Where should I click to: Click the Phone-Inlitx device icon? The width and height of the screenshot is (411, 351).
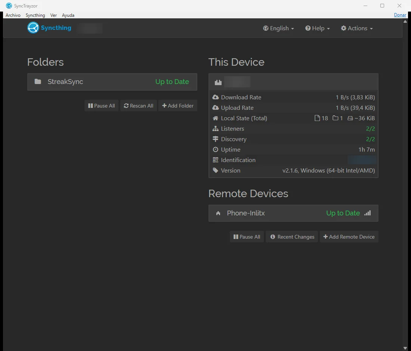(218, 213)
